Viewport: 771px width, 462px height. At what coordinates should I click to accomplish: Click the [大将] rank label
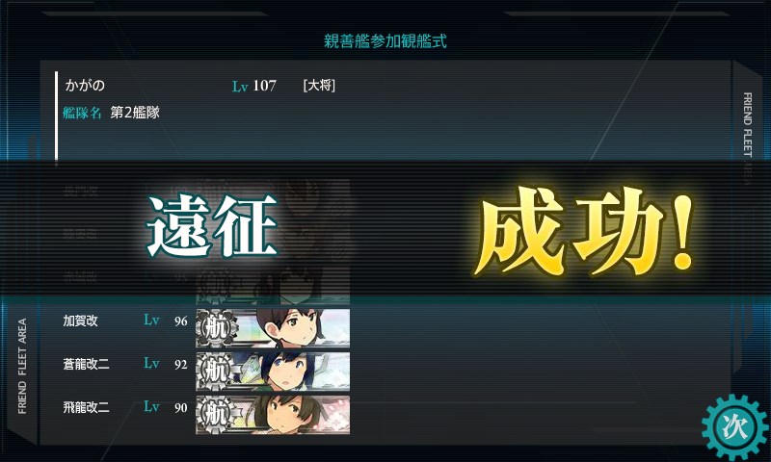319,86
